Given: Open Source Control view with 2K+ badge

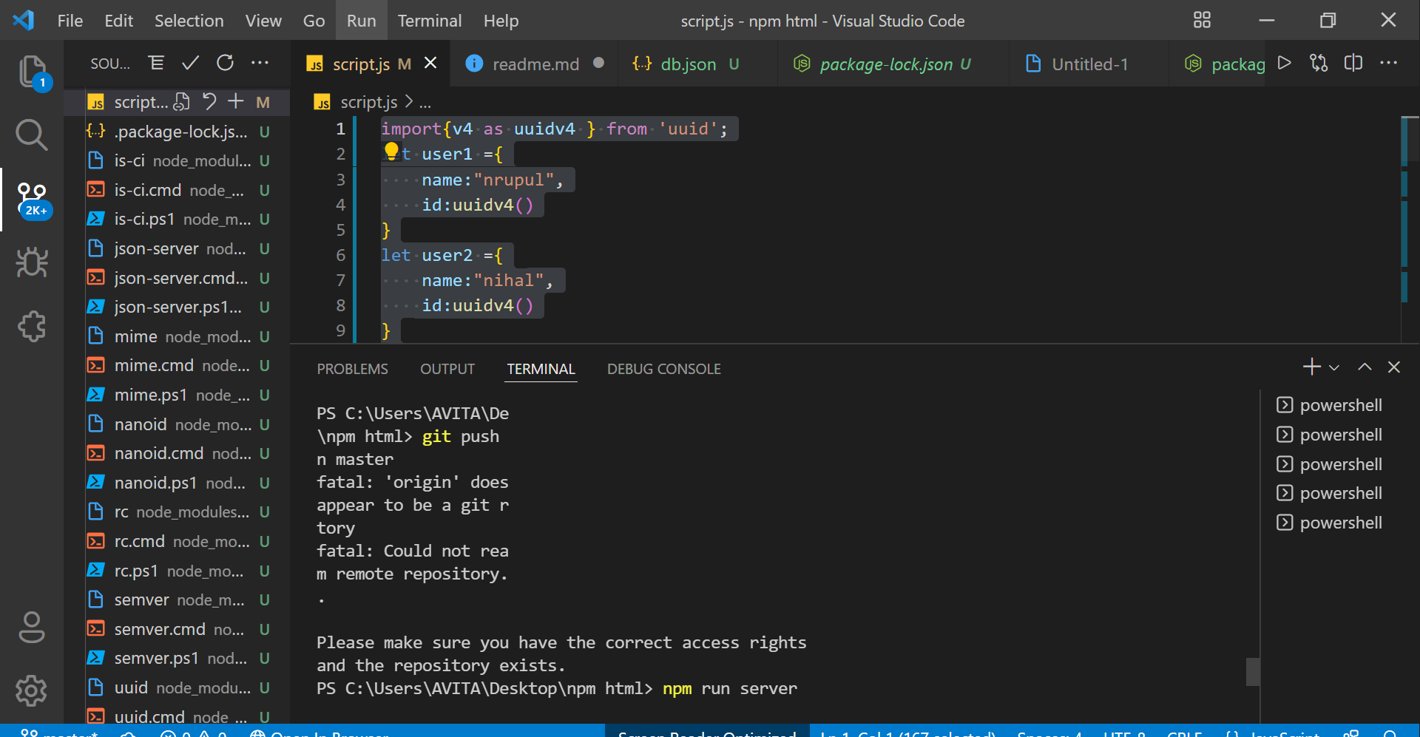Looking at the screenshot, I should [32, 200].
